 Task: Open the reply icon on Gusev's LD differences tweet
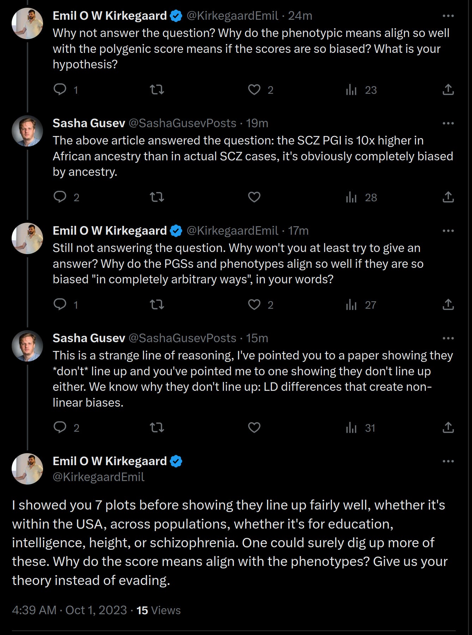pyautogui.click(x=61, y=427)
